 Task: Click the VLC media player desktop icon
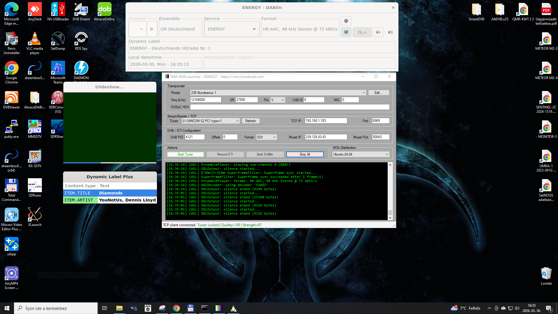35,43
